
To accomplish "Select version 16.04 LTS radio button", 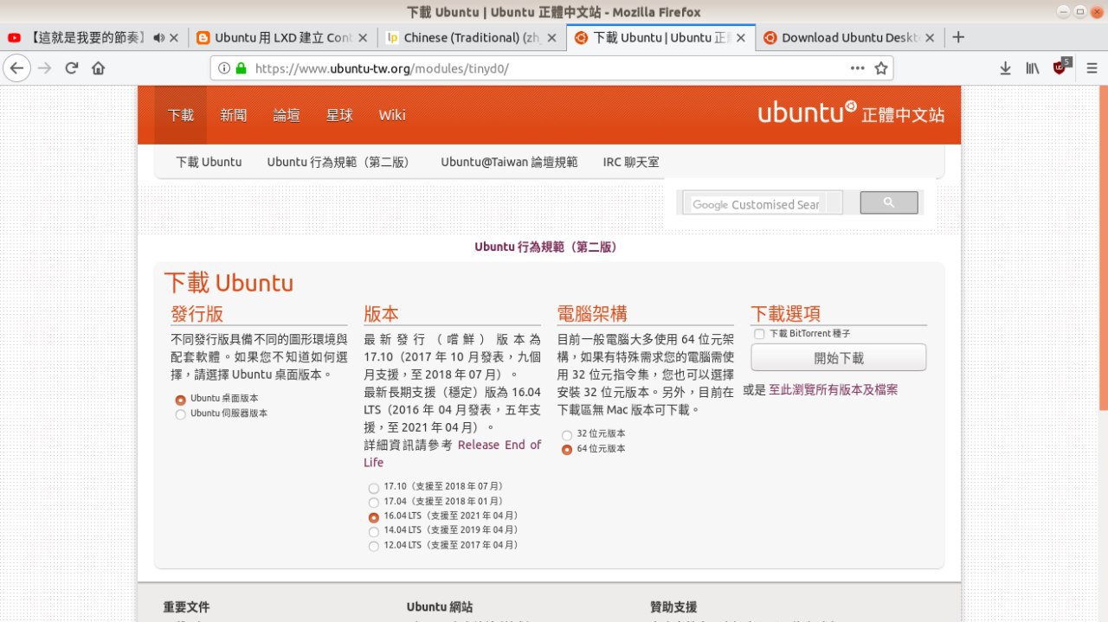I will click(373, 517).
